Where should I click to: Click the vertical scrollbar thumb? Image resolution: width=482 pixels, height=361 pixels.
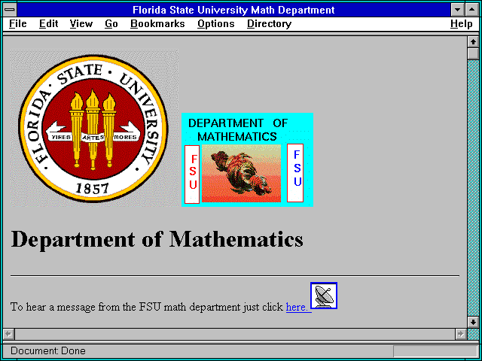tap(473, 53)
